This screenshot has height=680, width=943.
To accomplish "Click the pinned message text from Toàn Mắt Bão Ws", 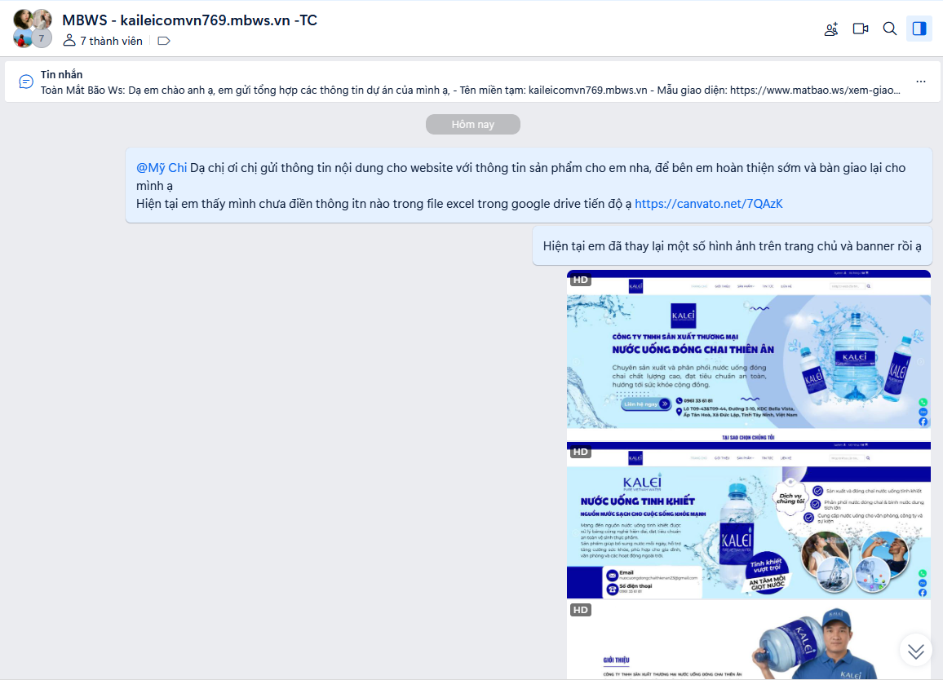I will point(471,91).
